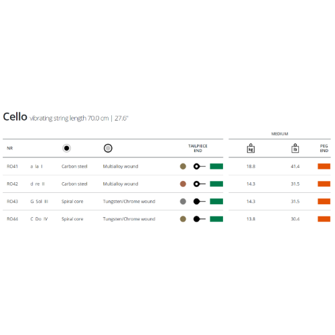Screen dimensions: 335x335
Task: Click the core material icon in header
Action: tap(66, 148)
